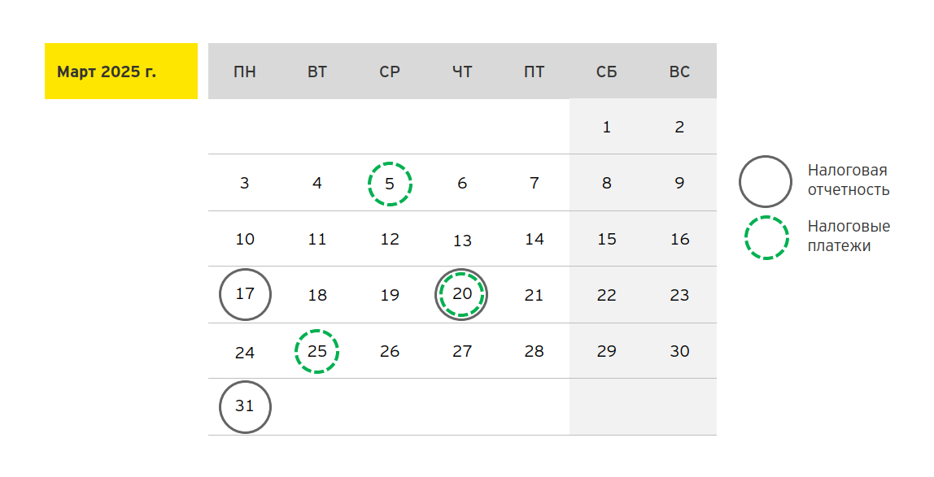
Task: Click the dashed green tax payments legend icon
Action: pos(766,237)
